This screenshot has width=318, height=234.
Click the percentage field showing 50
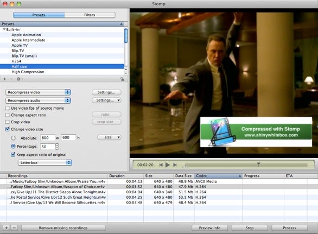coord(47,147)
